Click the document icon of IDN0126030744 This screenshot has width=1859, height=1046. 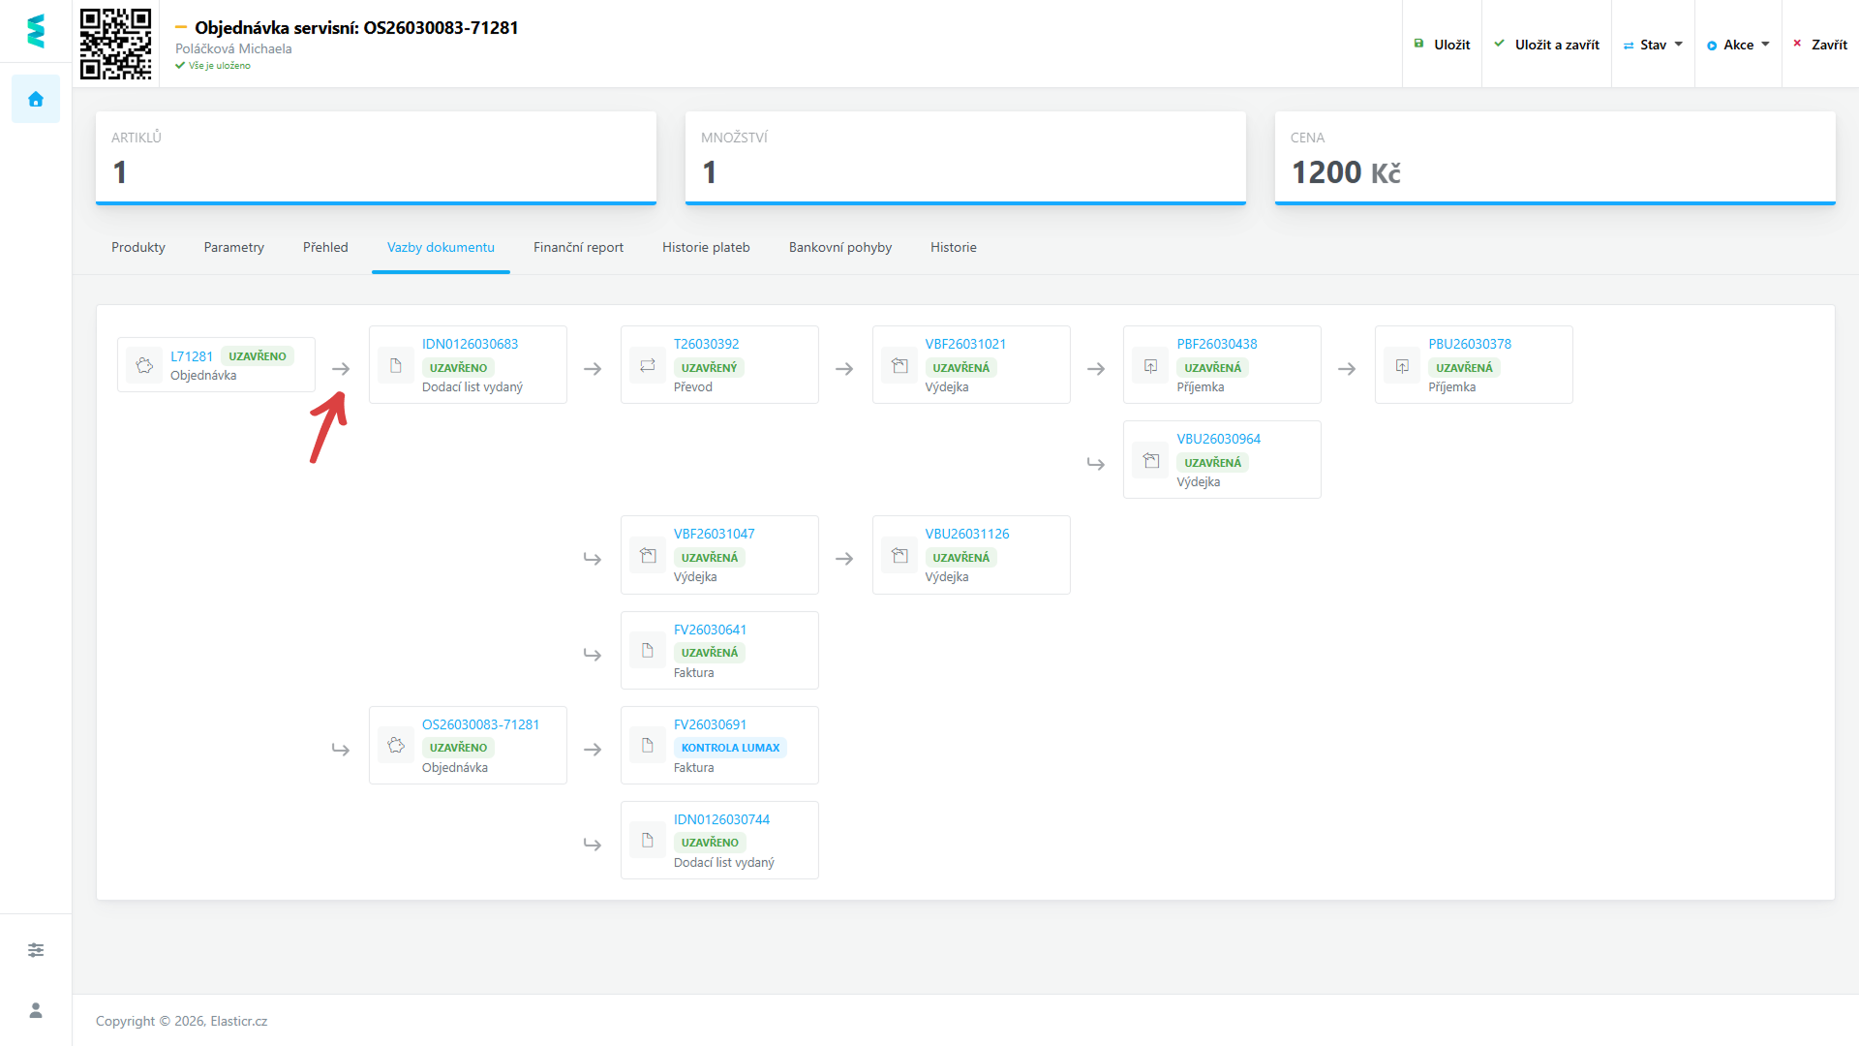[647, 840]
